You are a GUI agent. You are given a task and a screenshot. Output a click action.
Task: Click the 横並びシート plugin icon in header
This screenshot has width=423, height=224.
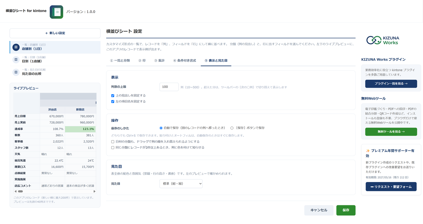click(57, 12)
